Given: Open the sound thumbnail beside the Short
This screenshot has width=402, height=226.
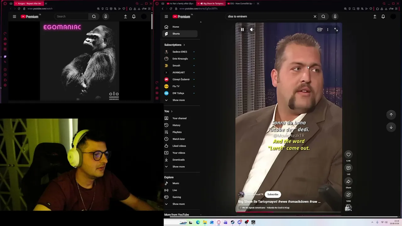Looking at the screenshot, I should [x=348, y=208].
